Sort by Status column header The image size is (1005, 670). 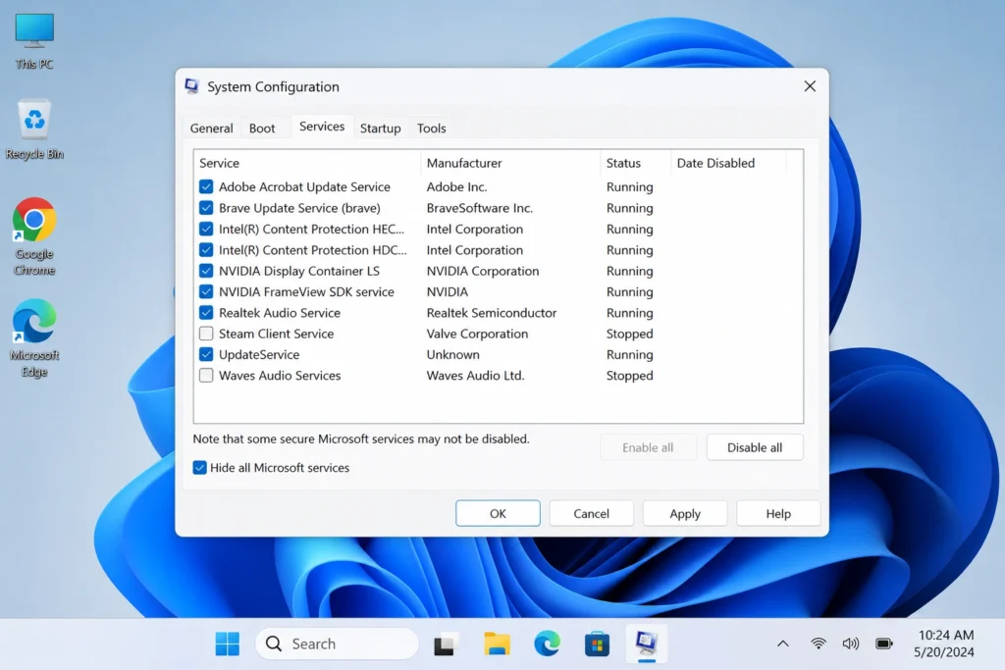click(x=635, y=163)
